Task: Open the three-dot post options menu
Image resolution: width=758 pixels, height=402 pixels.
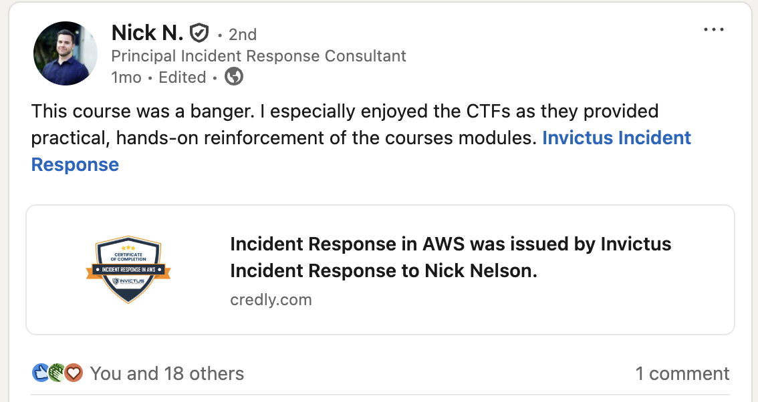Action: [714, 30]
